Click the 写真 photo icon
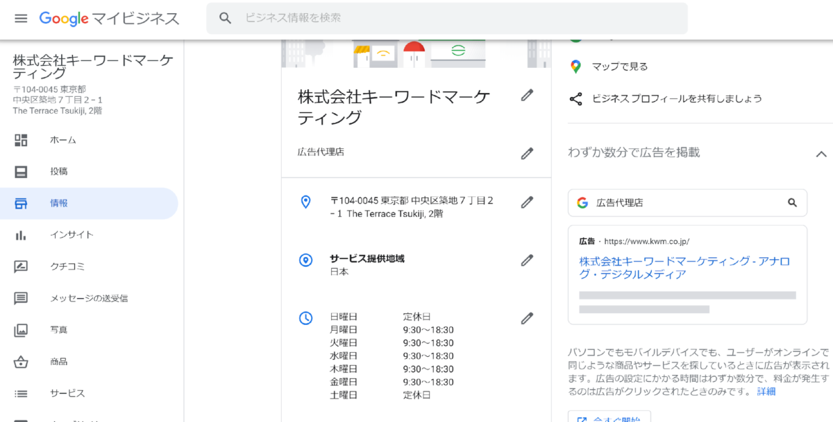 tap(21, 330)
